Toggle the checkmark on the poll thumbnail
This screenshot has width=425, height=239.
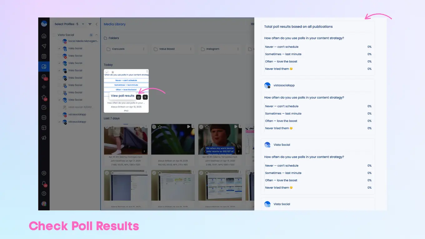(107, 72)
